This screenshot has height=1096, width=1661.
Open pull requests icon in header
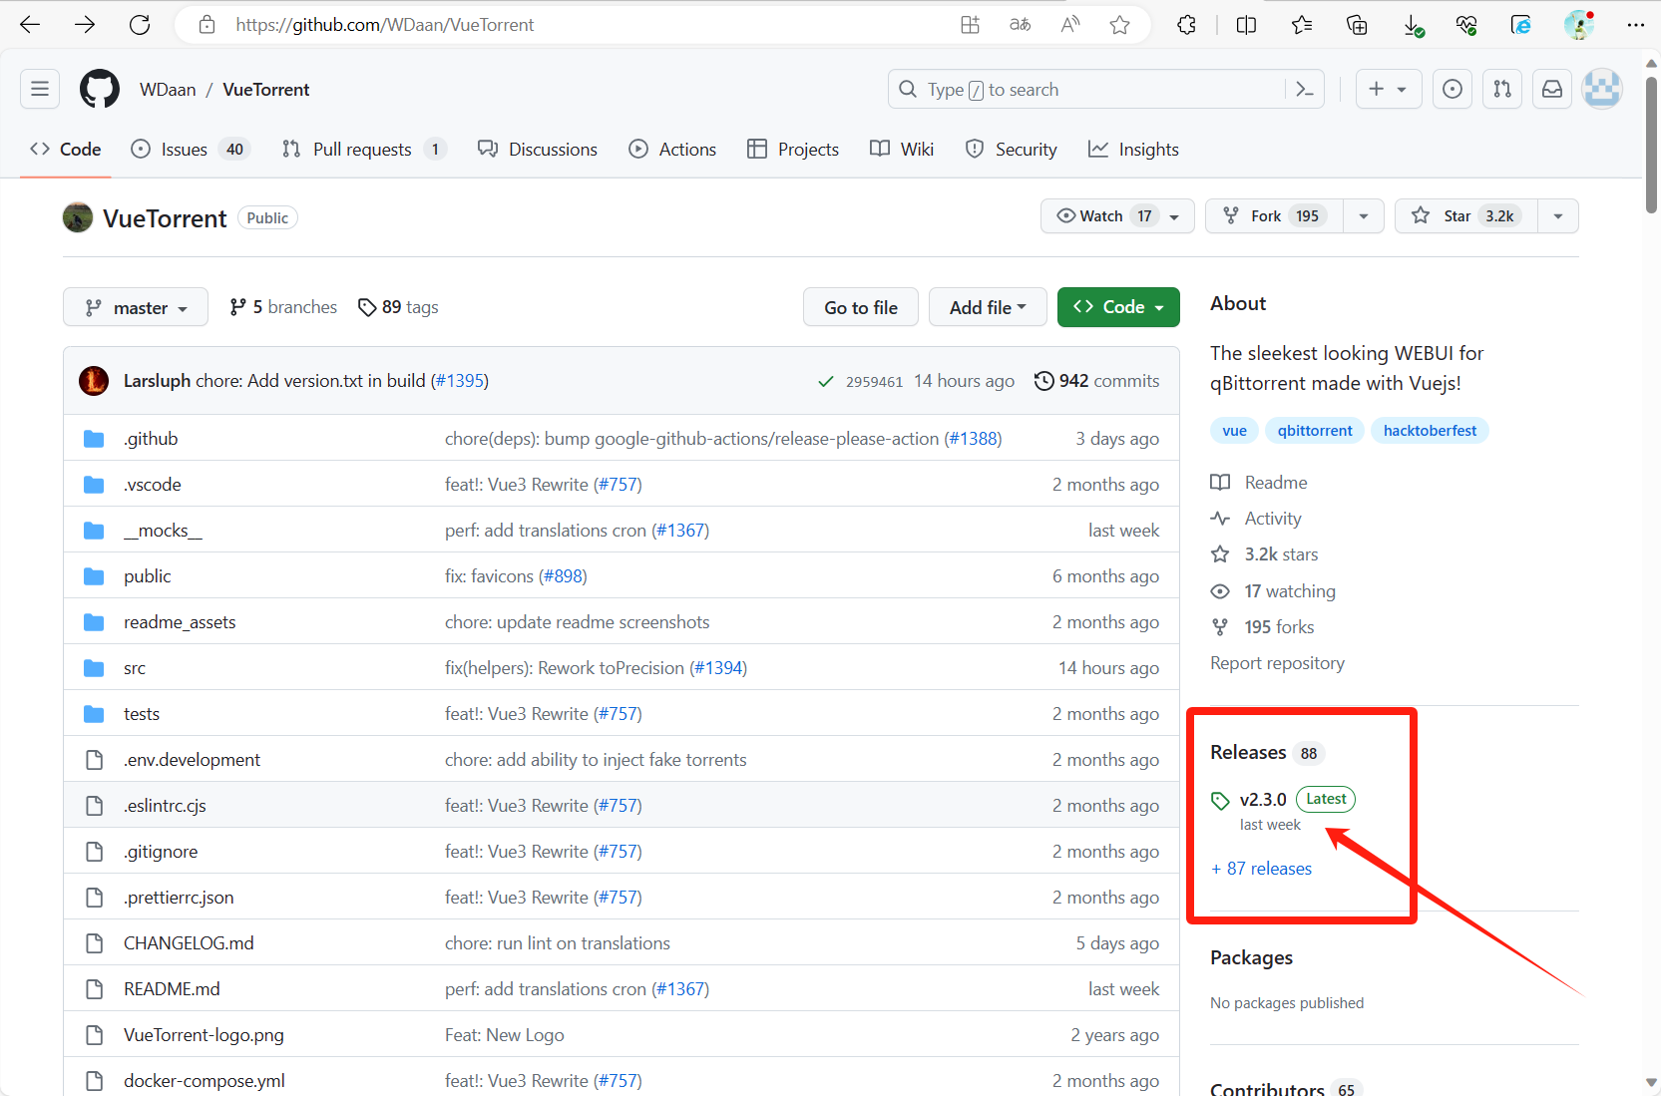click(x=1502, y=90)
